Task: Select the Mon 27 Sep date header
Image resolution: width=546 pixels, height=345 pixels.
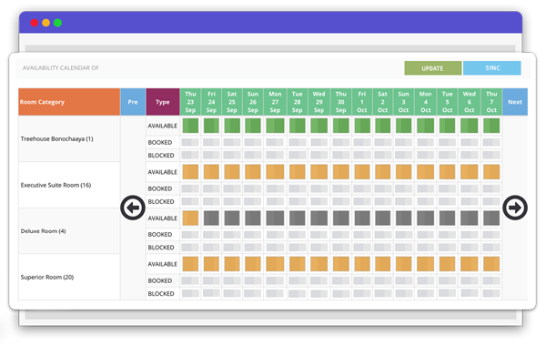Action: 275,102
